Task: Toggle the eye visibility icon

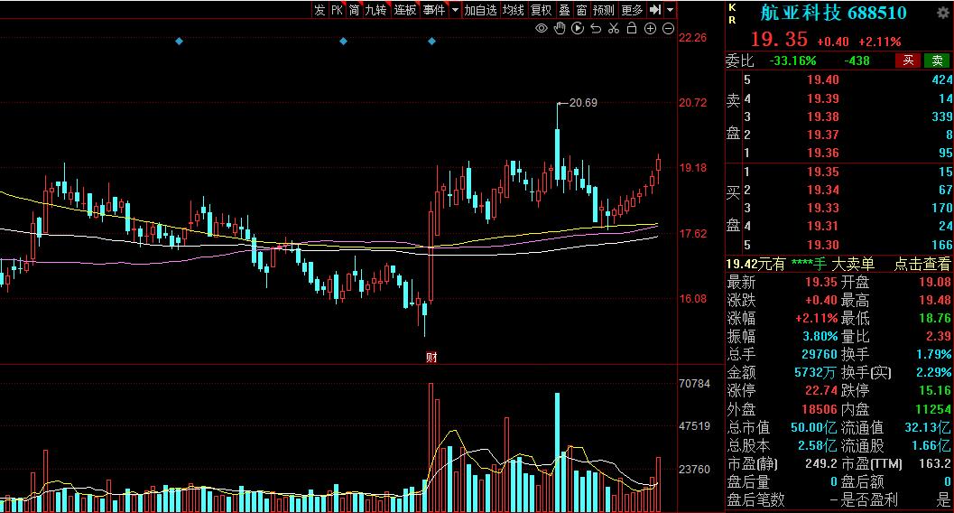Action: 541,29
